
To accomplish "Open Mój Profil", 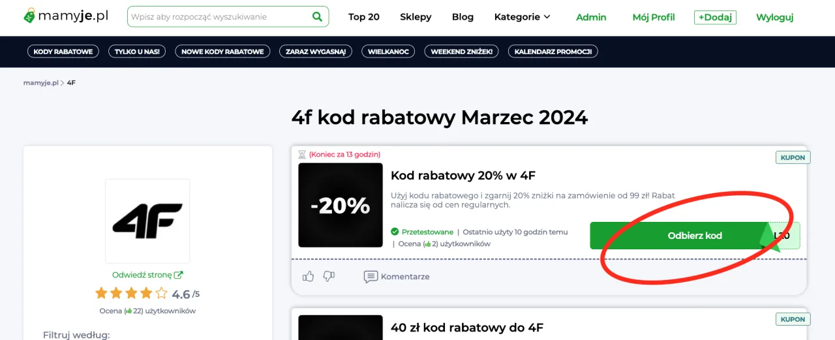I will coord(654,17).
